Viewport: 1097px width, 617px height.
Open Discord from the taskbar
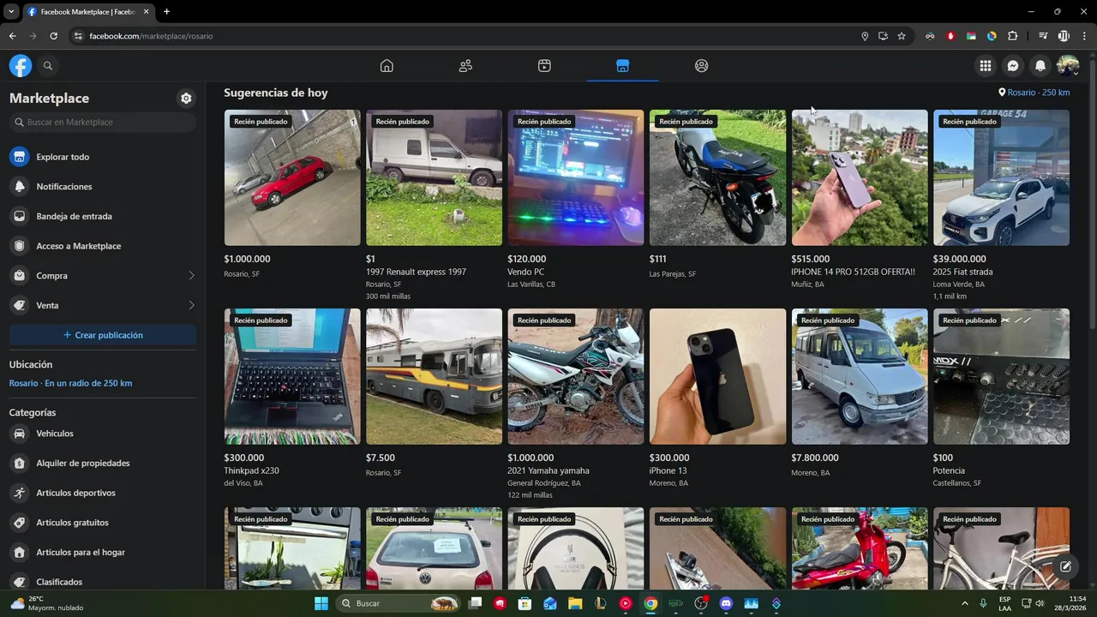[727, 603]
